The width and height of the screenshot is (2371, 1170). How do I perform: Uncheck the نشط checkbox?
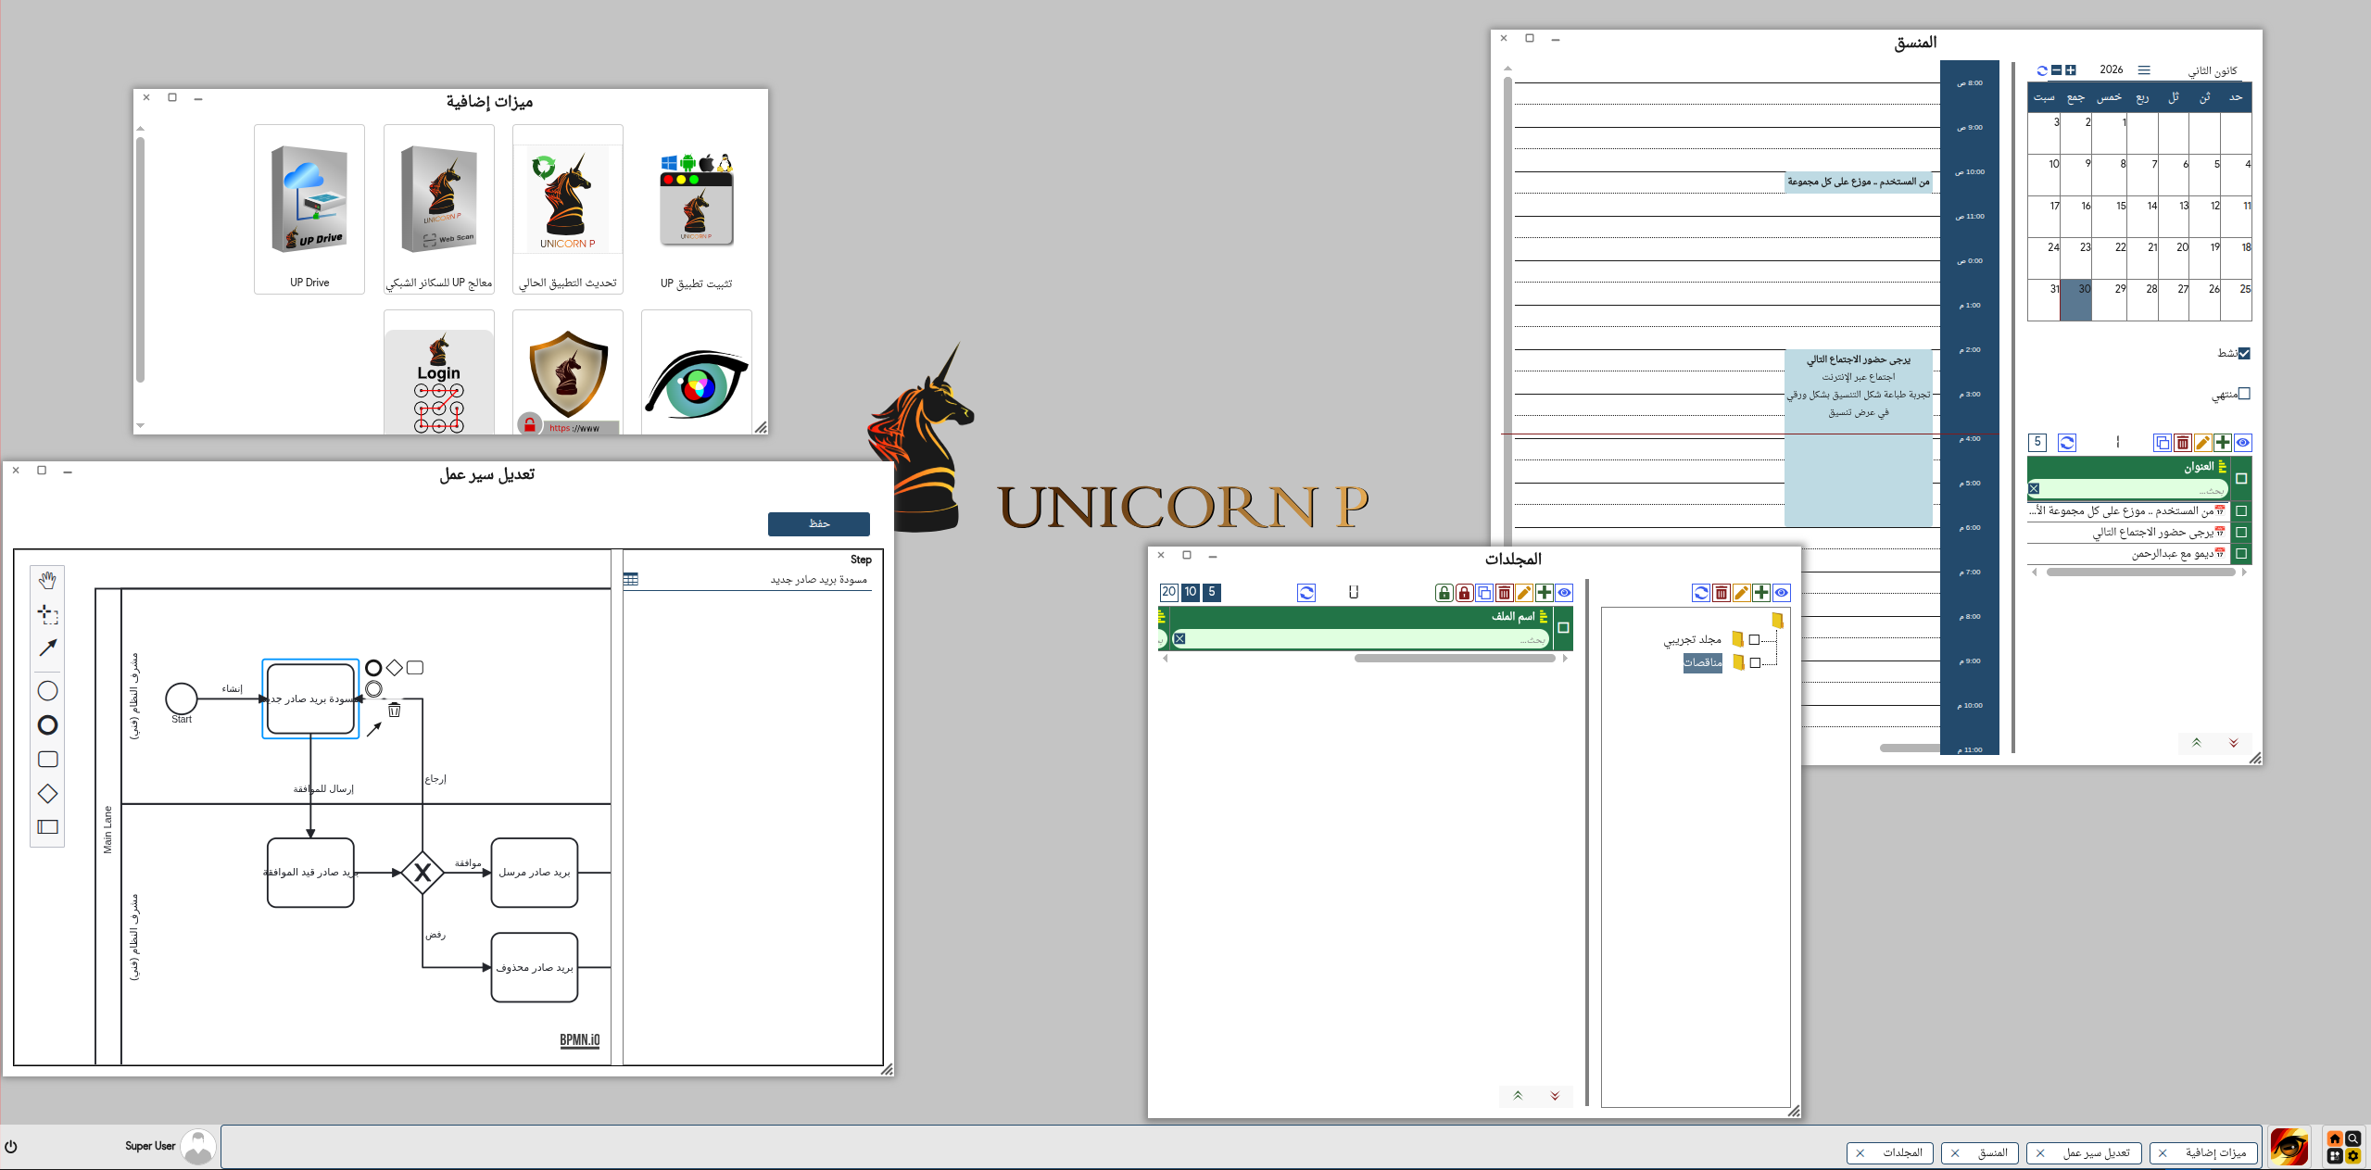tap(2244, 353)
